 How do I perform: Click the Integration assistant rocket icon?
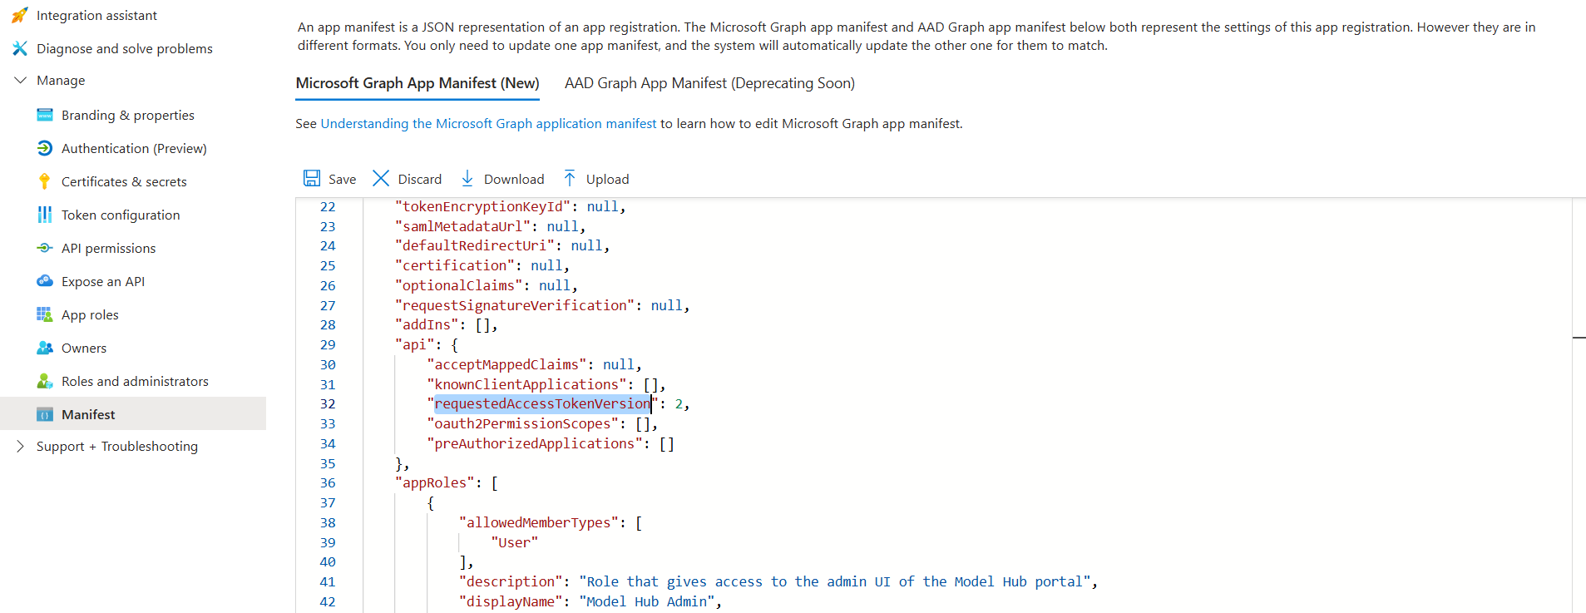(x=20, y=16)
